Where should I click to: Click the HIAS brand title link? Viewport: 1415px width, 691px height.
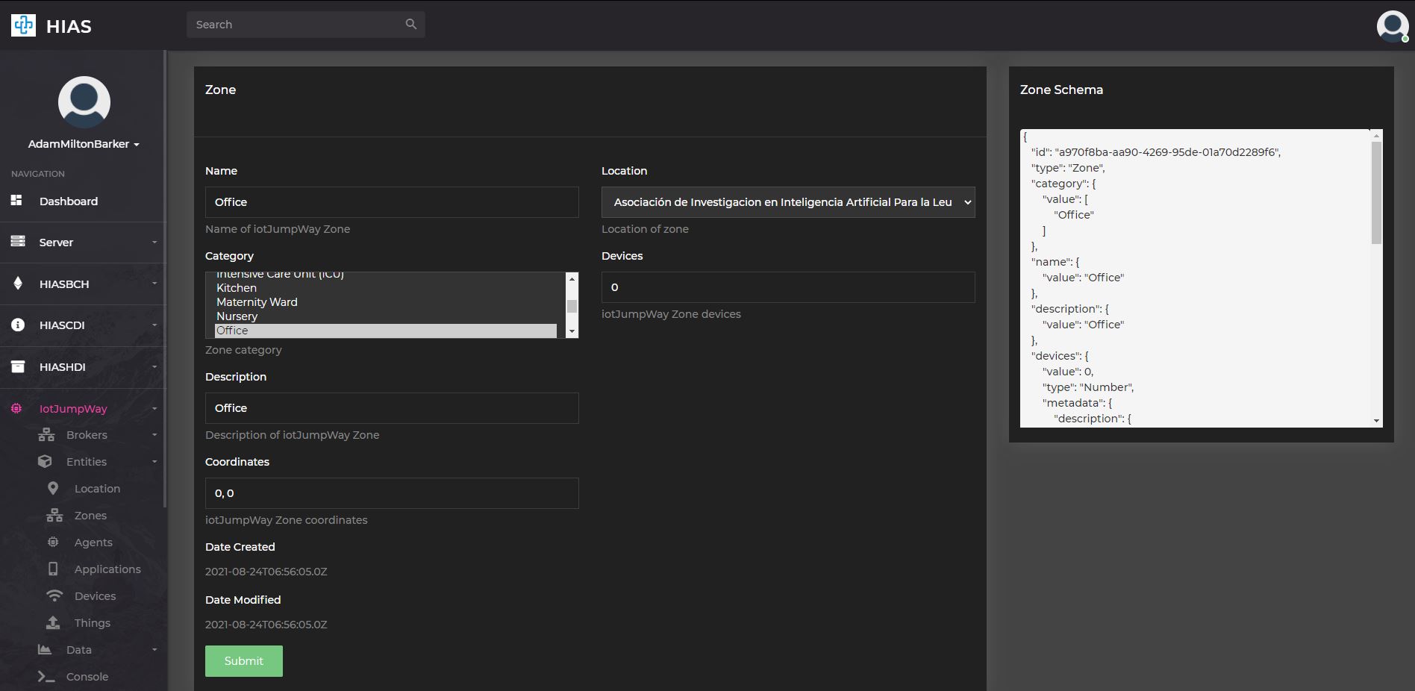(x=69, y=26)
